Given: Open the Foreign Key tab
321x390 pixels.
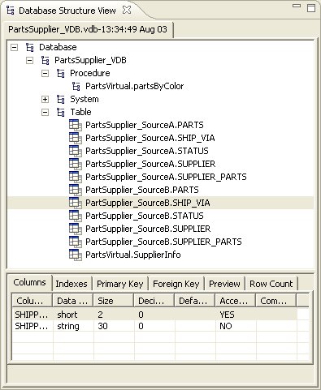Looking at the screenshot, I should [176, 284].
